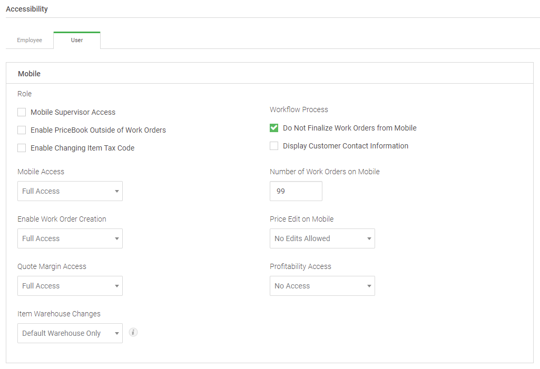This screenshot has width=540, height=369.
Task: Click the Number of Work Orders field
Action: (x=296, y=191)
